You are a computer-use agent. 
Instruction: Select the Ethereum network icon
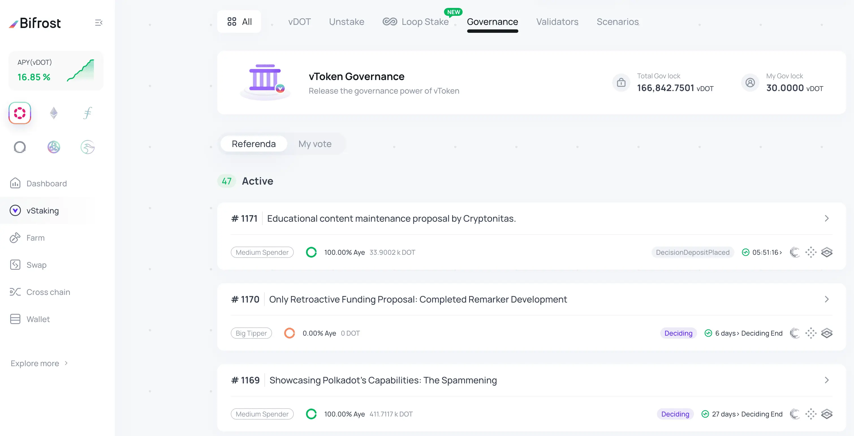pyautogui.click(x=54, y=113)
